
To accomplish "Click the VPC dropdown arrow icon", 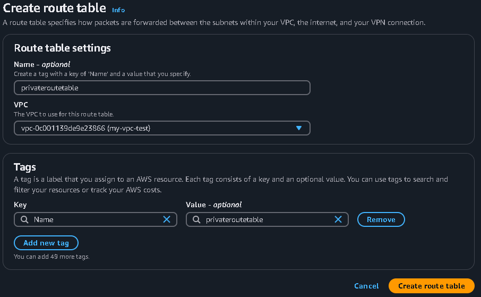I will point(299,128).
